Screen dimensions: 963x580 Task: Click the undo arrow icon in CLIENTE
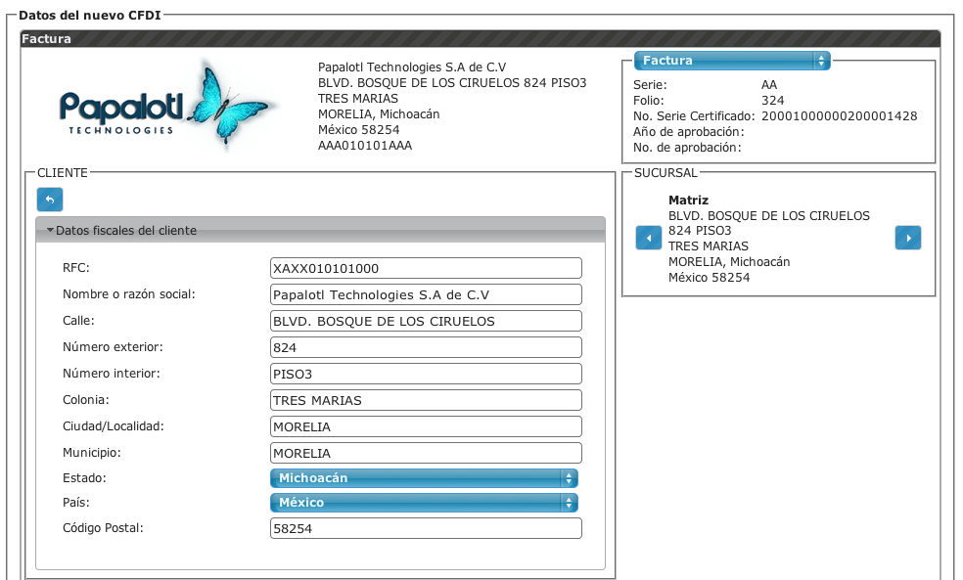50,200
